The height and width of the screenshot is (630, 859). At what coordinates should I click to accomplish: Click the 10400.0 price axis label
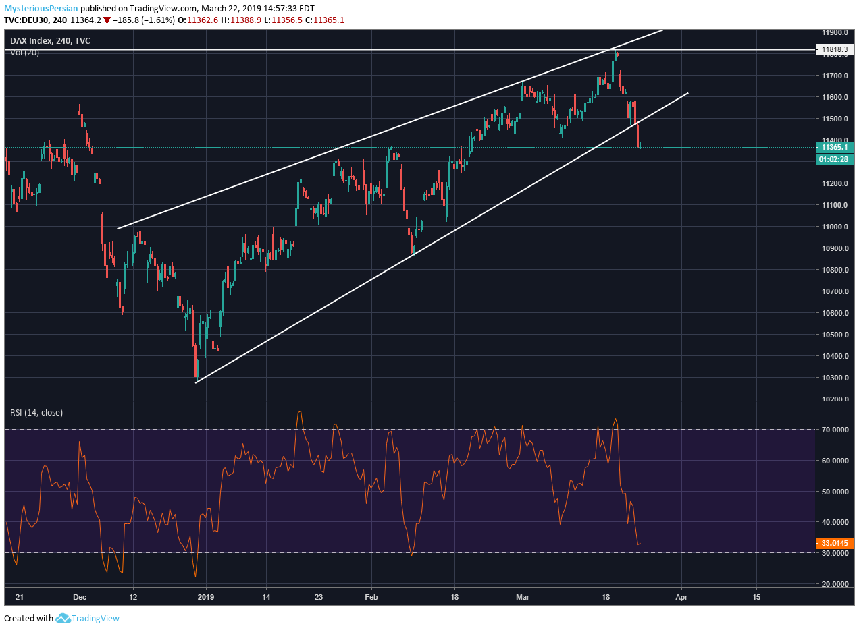pyautogui.click(x=835, y=356)
